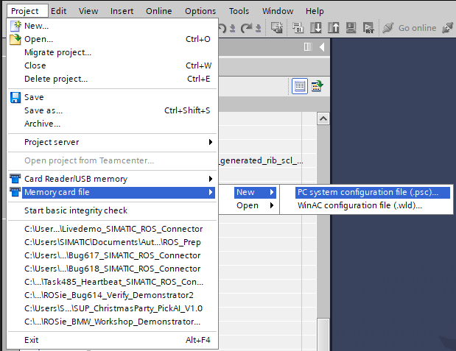The height and width of the screenshot is (351, 456).
Task: Click the Start simulation icon
Action: tap(351, 29)
